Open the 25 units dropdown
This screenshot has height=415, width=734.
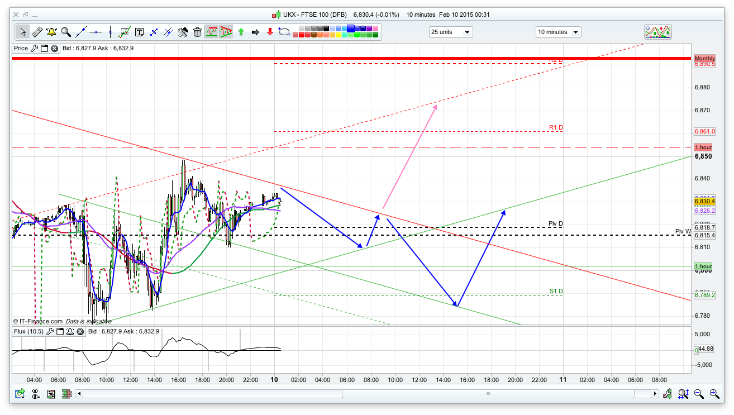(x=451, y=32)
